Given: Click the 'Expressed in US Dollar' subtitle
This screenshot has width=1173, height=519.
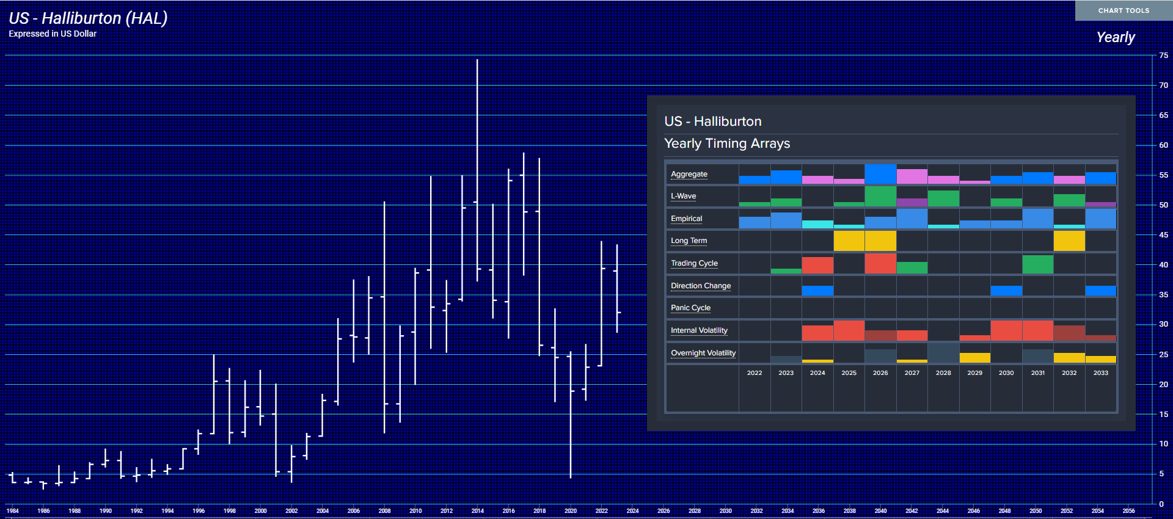Looking at the screenshot, I should (53, 34).
